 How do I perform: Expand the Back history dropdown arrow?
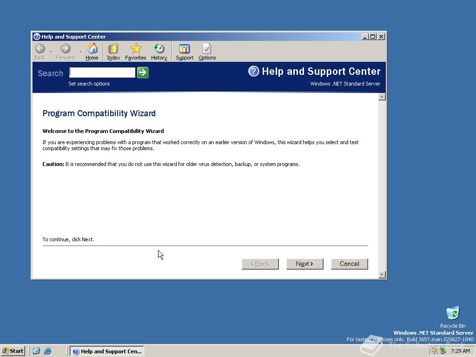point(51,52)
